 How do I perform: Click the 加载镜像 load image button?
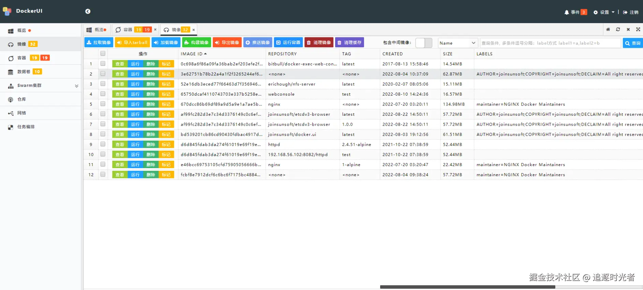166,43
